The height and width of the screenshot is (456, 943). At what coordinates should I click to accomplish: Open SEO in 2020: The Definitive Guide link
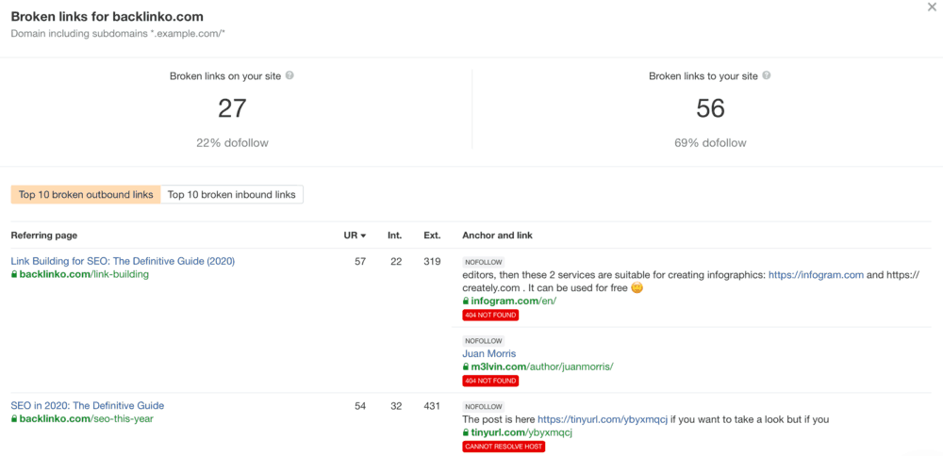click(x=87, y=405)
